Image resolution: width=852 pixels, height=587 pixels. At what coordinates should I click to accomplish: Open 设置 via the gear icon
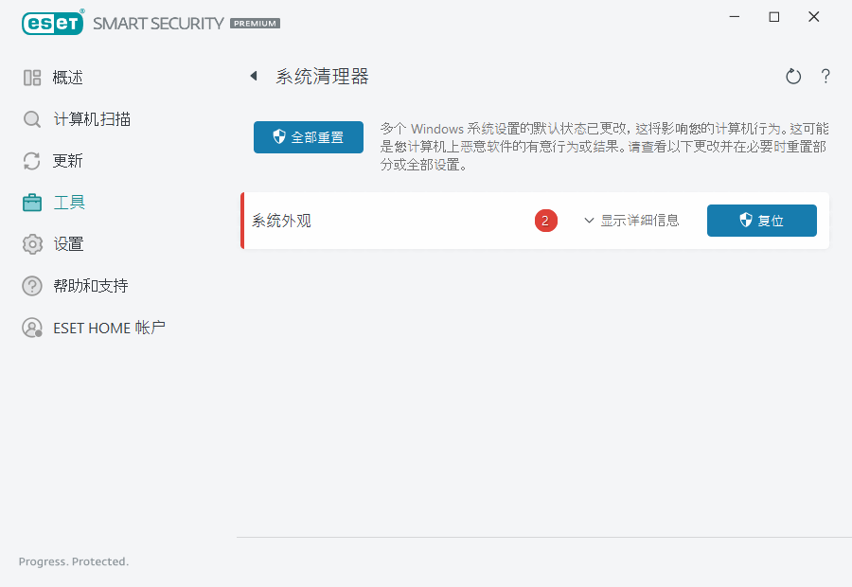[31, 243]
